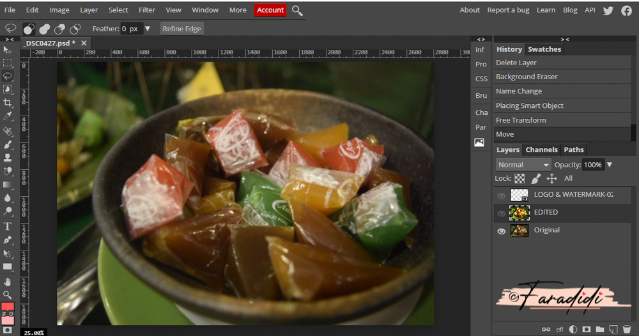This screenshot has height=336, width=639.
Task: Toggle lock All option
Action: 568,178
